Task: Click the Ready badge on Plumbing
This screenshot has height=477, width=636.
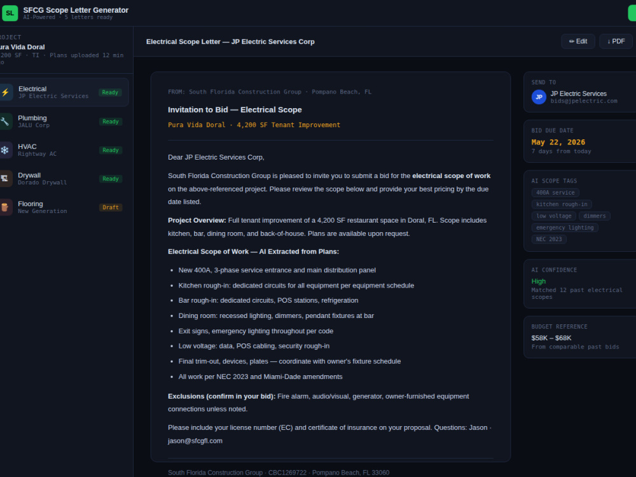Action: pos(110,121)
